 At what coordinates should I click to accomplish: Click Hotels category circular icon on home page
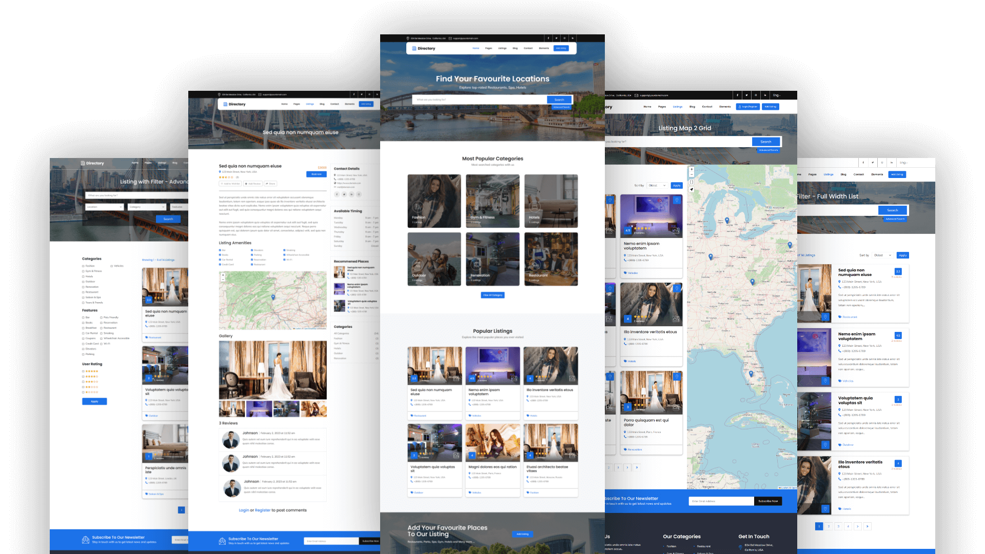535,207
